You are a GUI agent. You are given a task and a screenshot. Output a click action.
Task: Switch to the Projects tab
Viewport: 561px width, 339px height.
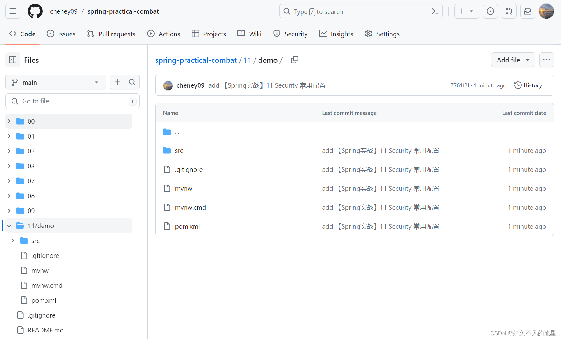[209, 34]
